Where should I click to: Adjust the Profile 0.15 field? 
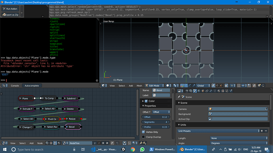155,127
